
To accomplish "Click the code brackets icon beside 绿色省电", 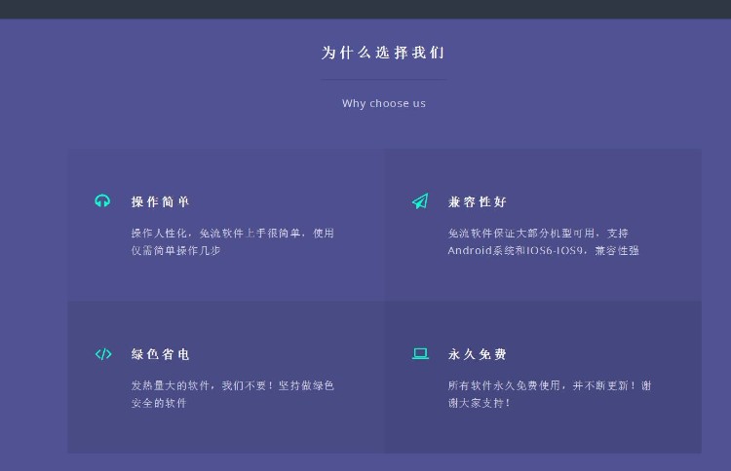I will (103, 354).
